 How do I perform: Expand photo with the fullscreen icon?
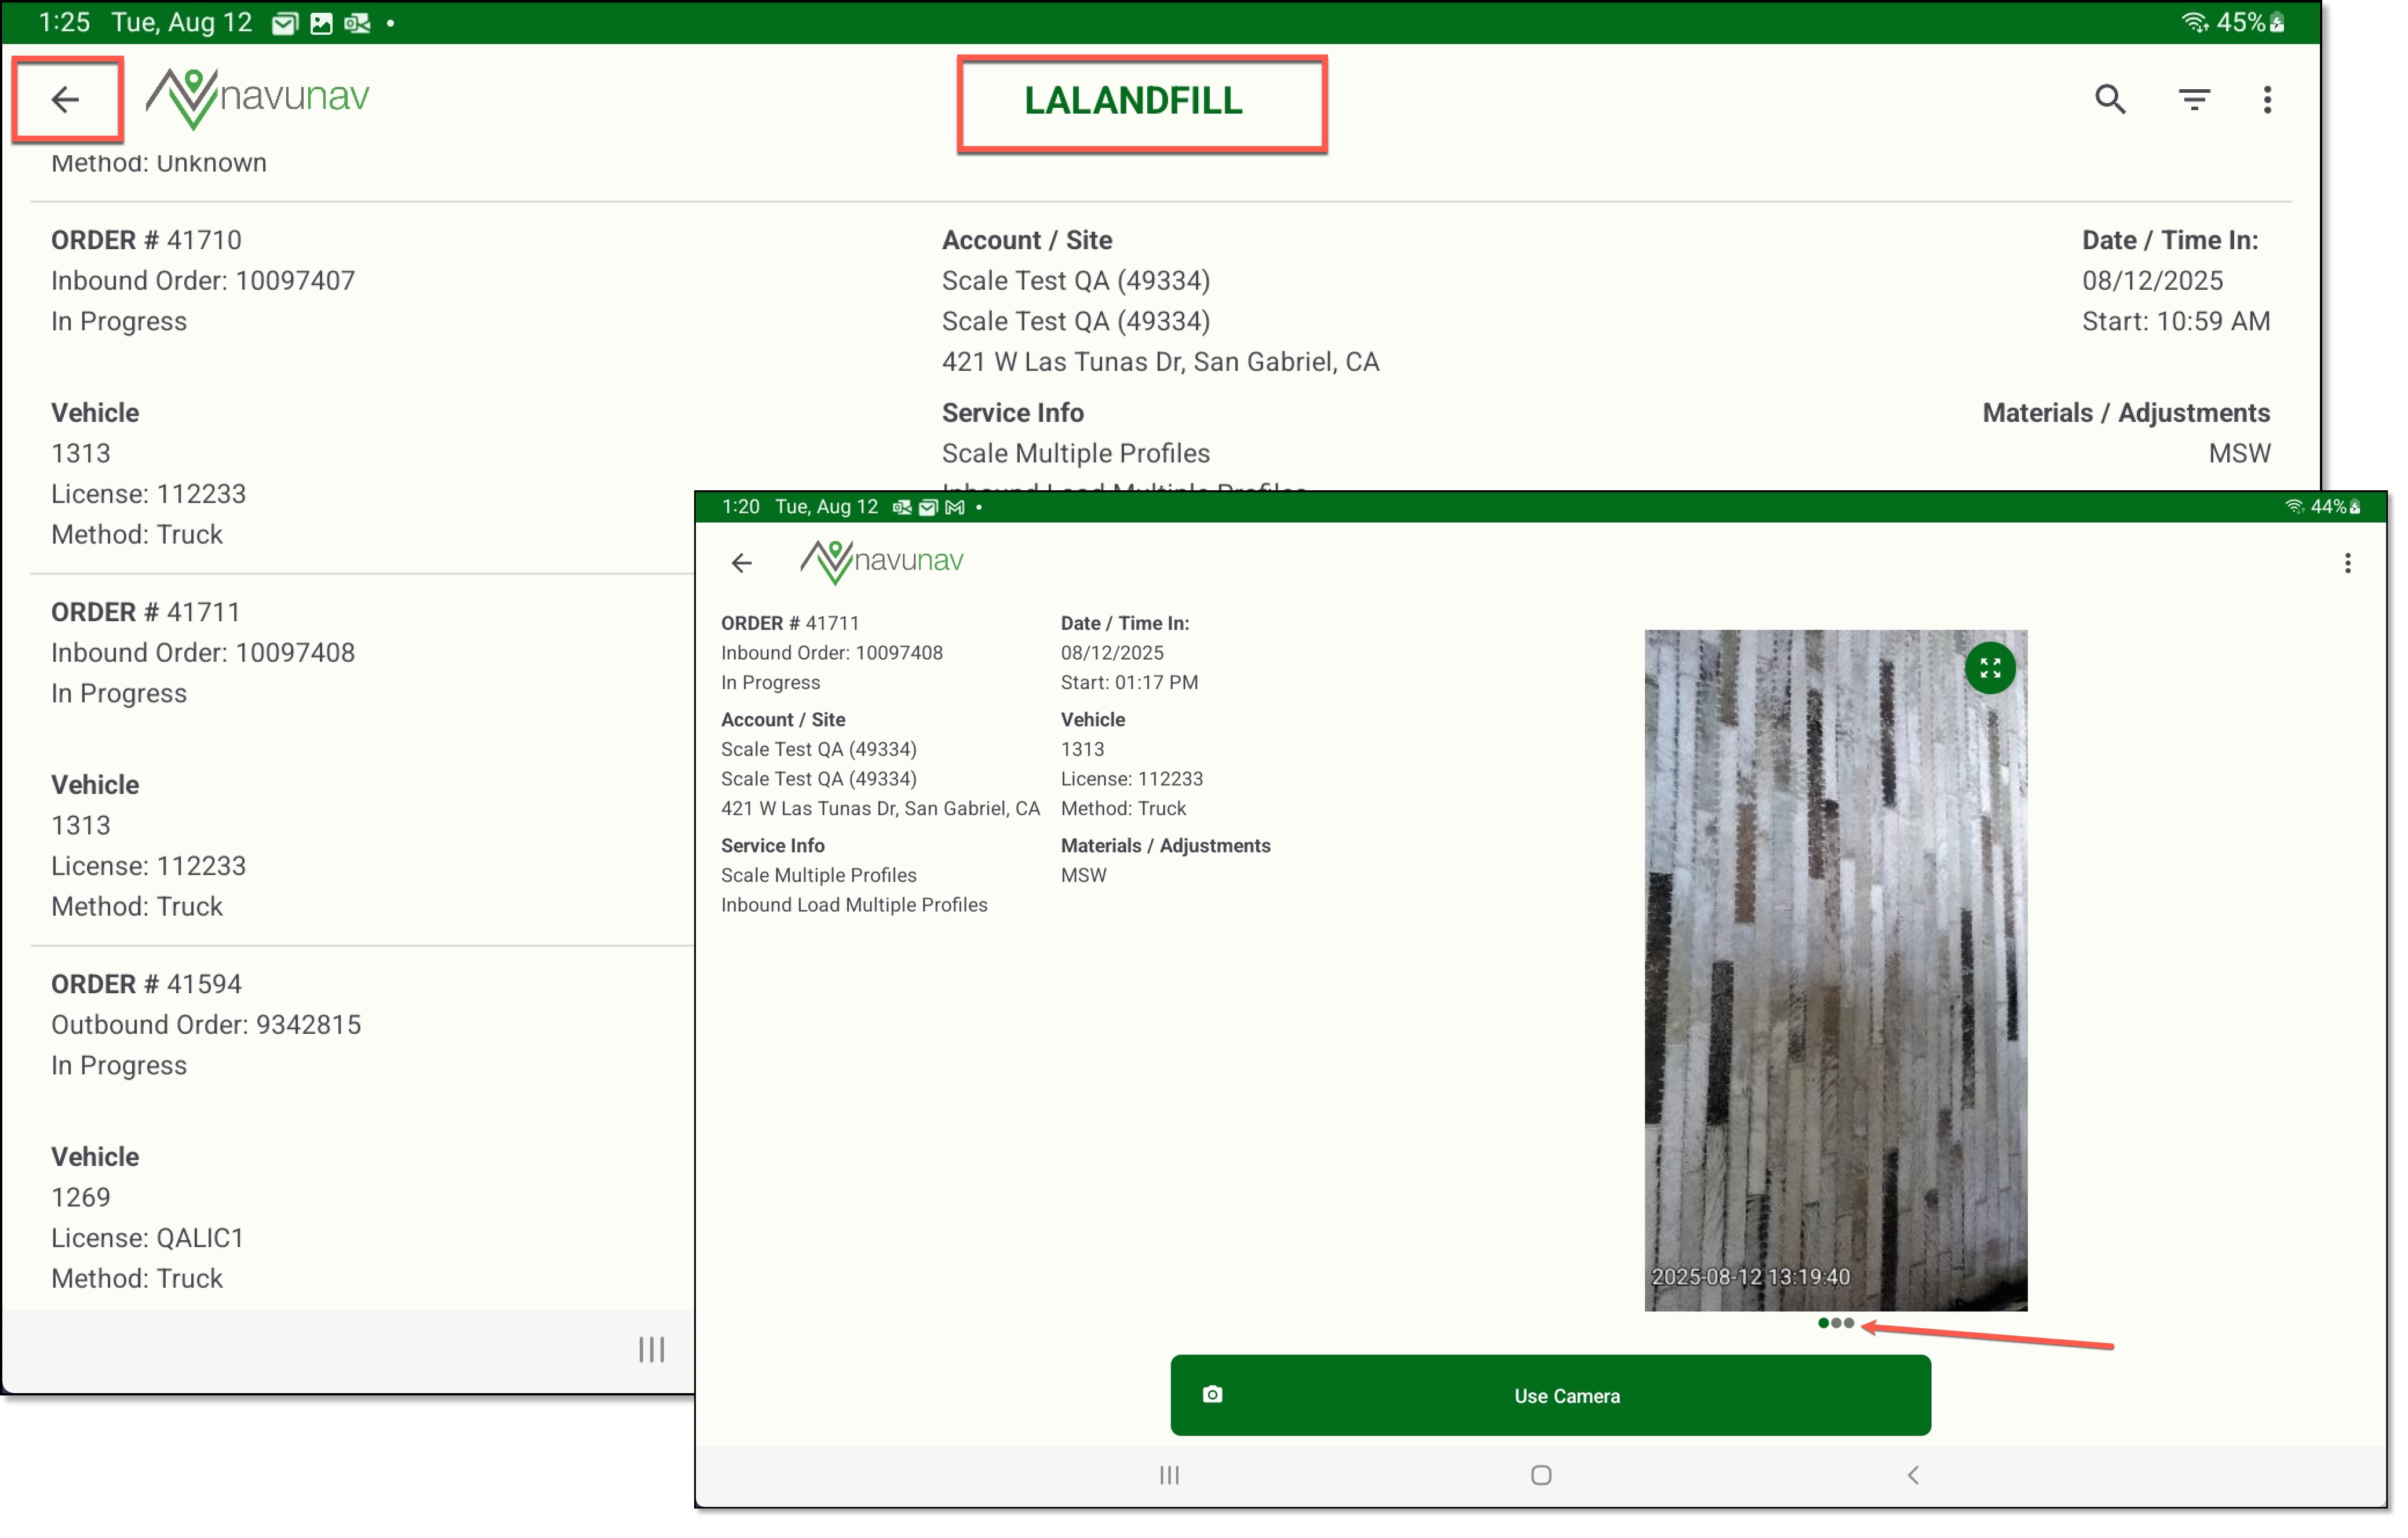[1990, 668]
